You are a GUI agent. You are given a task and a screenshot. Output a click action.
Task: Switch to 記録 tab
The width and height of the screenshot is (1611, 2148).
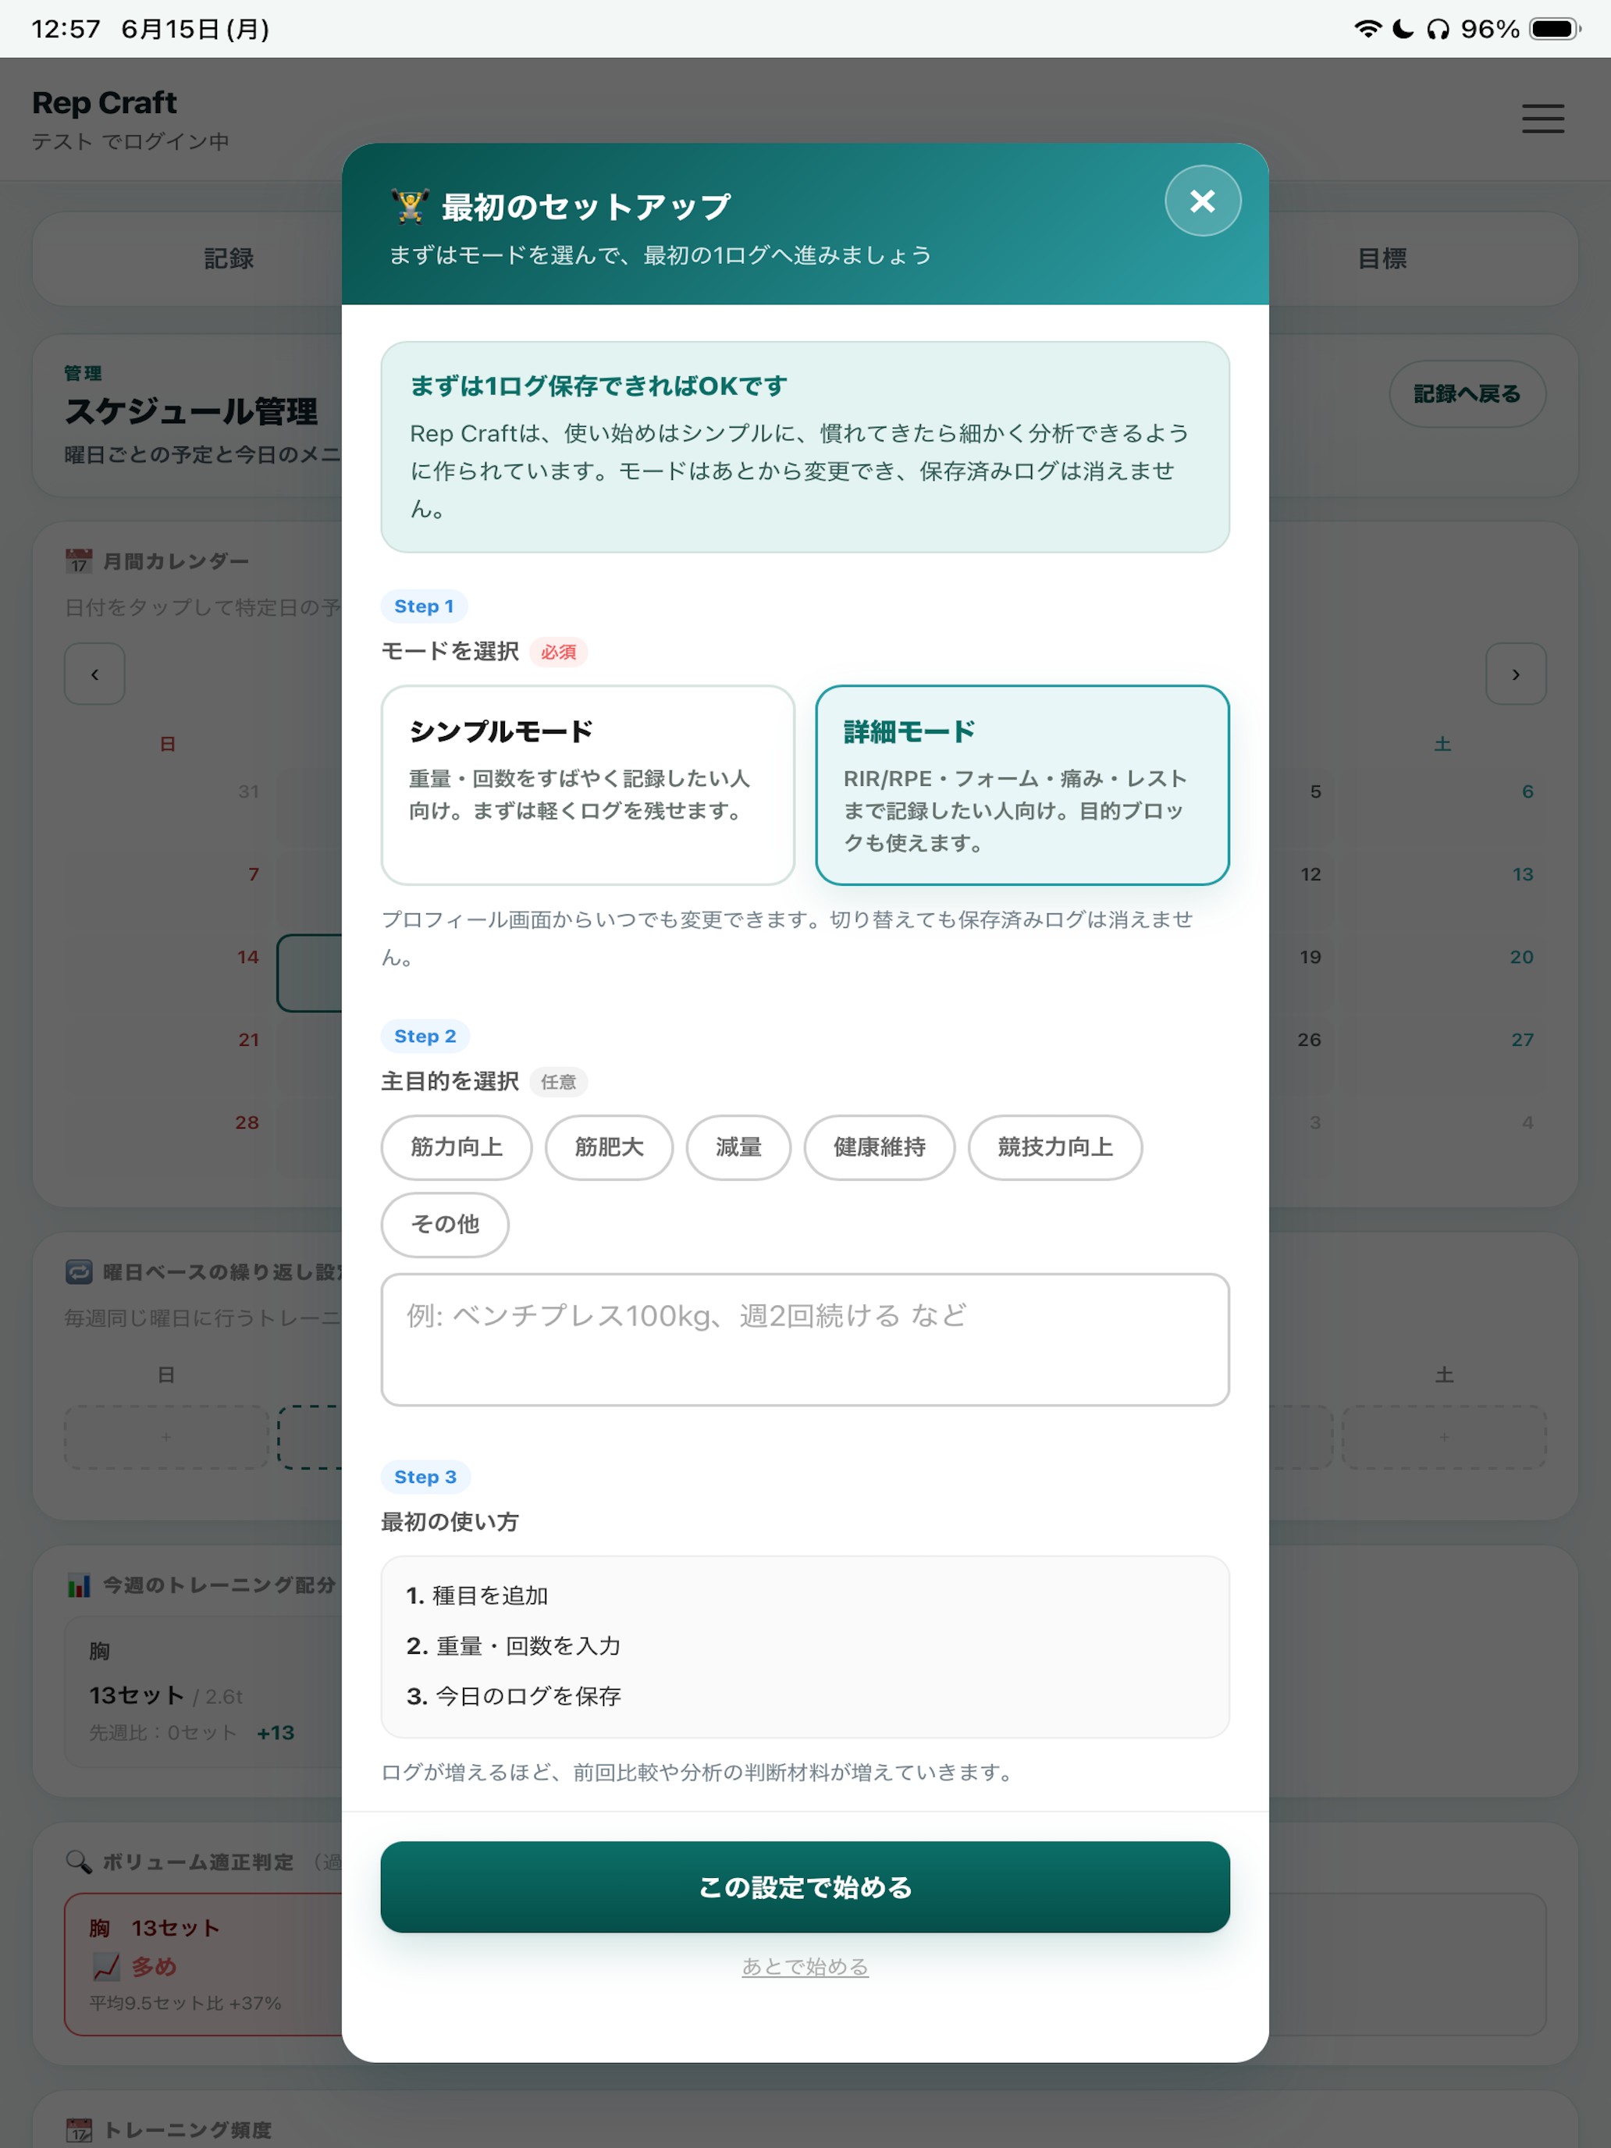228,258
